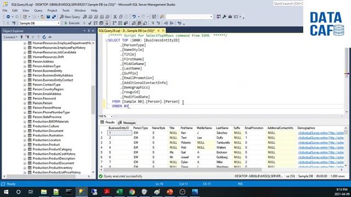This screenshot has width=351, height=197.
Task: Open Task View on the taskbar
Action: click(x=31, y=192)
